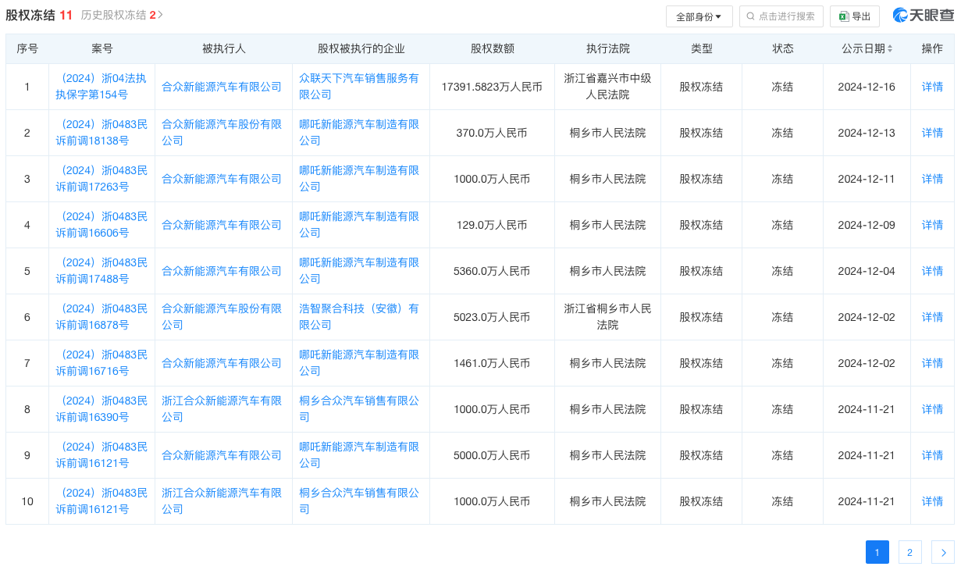Open row 2 合众新能源汽车股份有限公司 link
961x570 pixels.
(x=222, y=133)
